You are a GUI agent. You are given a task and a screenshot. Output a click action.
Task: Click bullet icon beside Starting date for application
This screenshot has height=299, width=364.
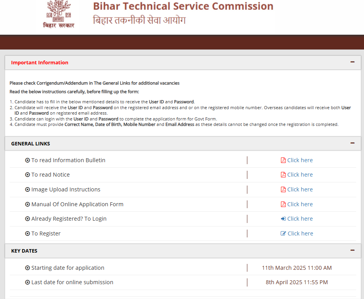click(27, 268)
